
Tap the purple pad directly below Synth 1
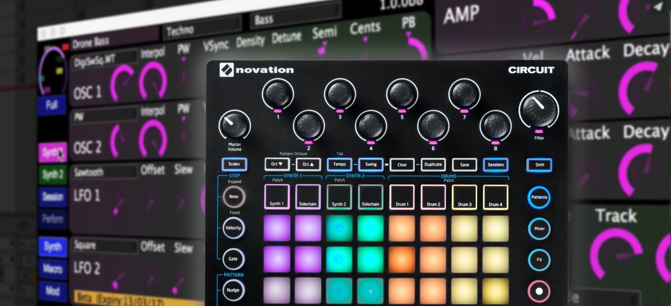[277, 228]
